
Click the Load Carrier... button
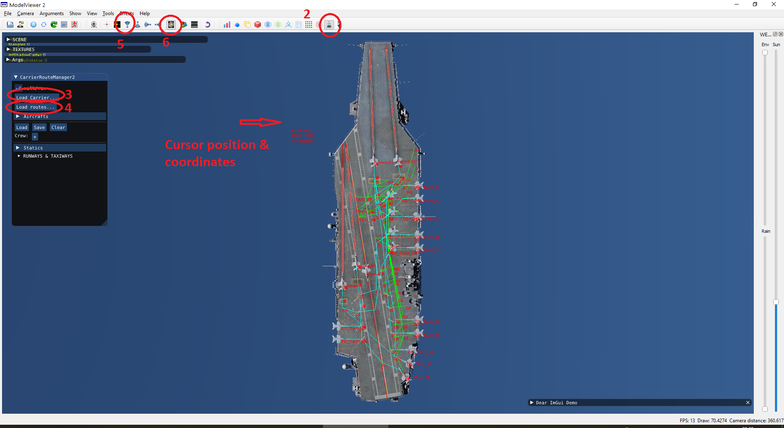[x=37, y=98]
